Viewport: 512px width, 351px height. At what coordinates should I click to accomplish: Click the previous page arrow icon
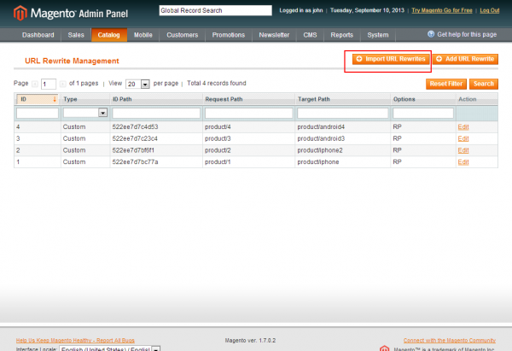tap(35, 84)
